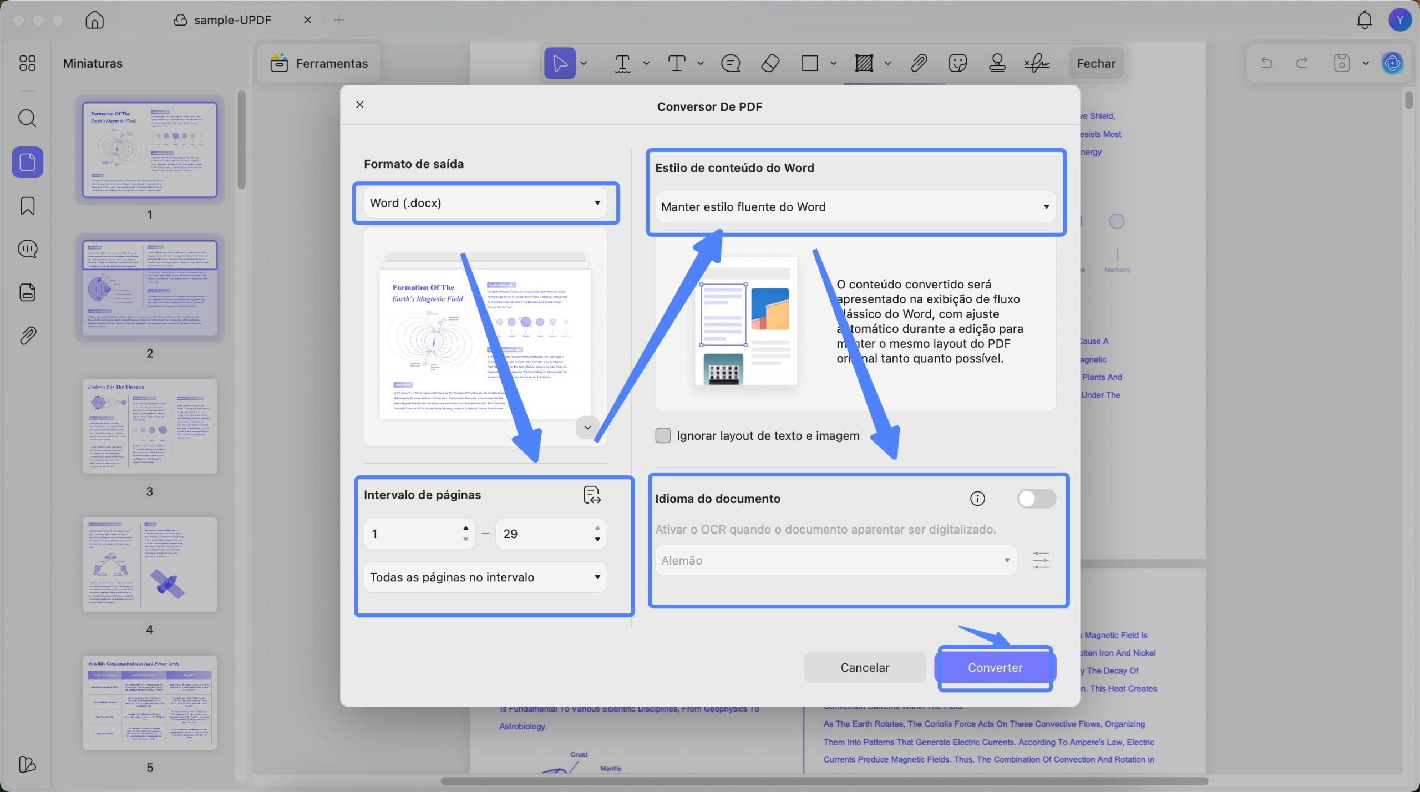The height and width of the screenshot is (792, 1420).
Task: Click the undo arrow
Action: pyautogui.click(x=1266, y=63)
